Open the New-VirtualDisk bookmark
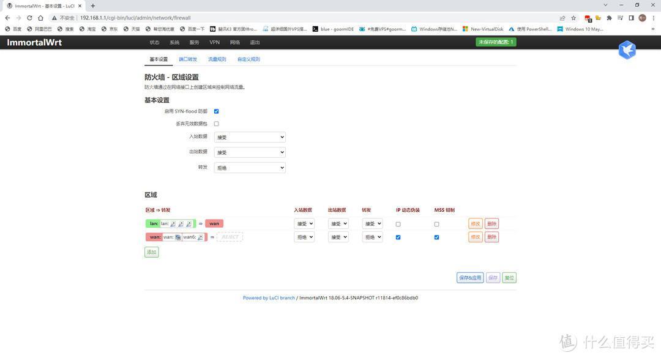 (x=483, y=29)
